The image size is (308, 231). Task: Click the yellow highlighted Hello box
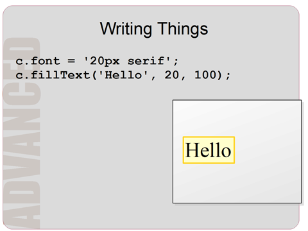[x=209, y=150]
